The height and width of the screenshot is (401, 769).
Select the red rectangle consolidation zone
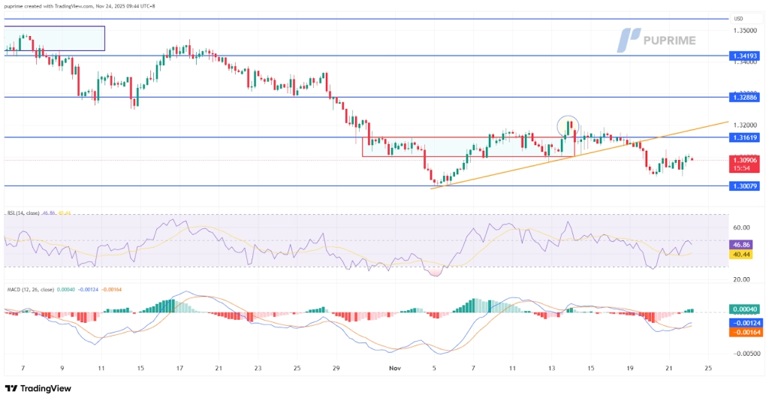[x=467, y=146]
